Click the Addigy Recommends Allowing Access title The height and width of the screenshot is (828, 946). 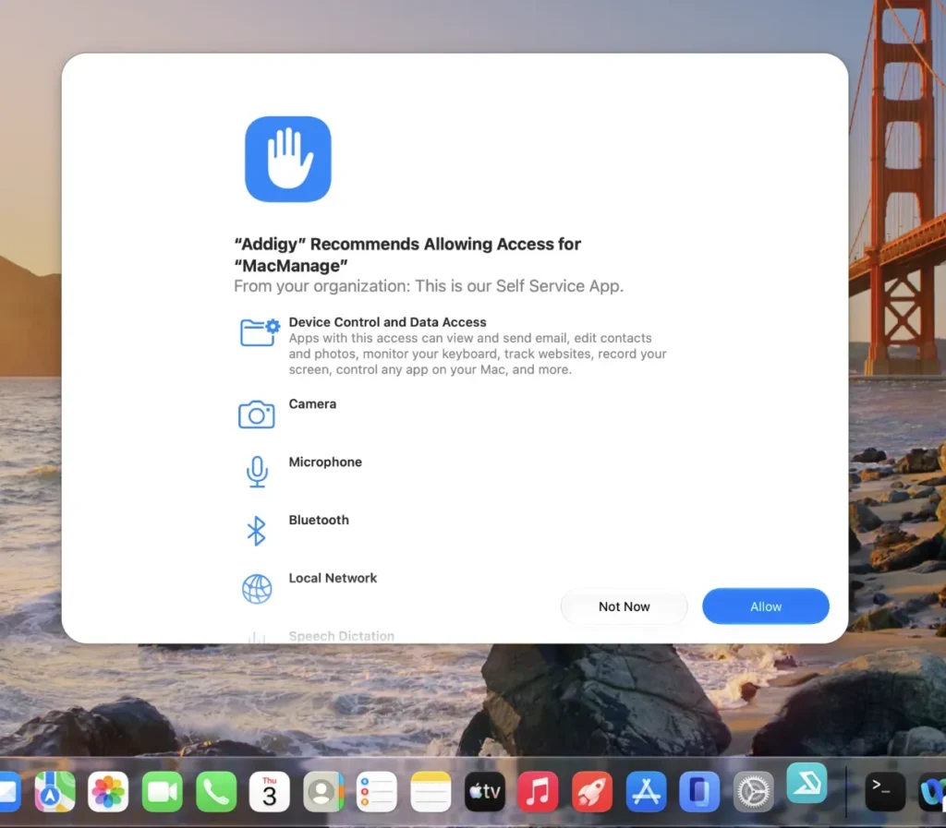(x=407, y=254)
